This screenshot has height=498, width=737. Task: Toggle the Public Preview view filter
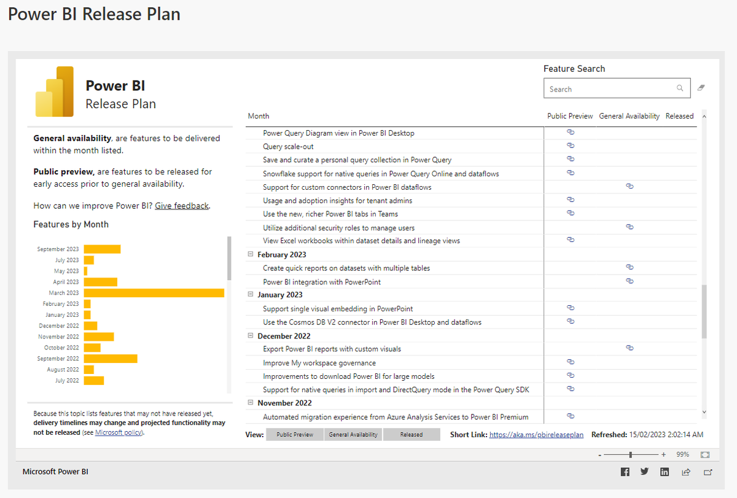[x=294, y=434]
